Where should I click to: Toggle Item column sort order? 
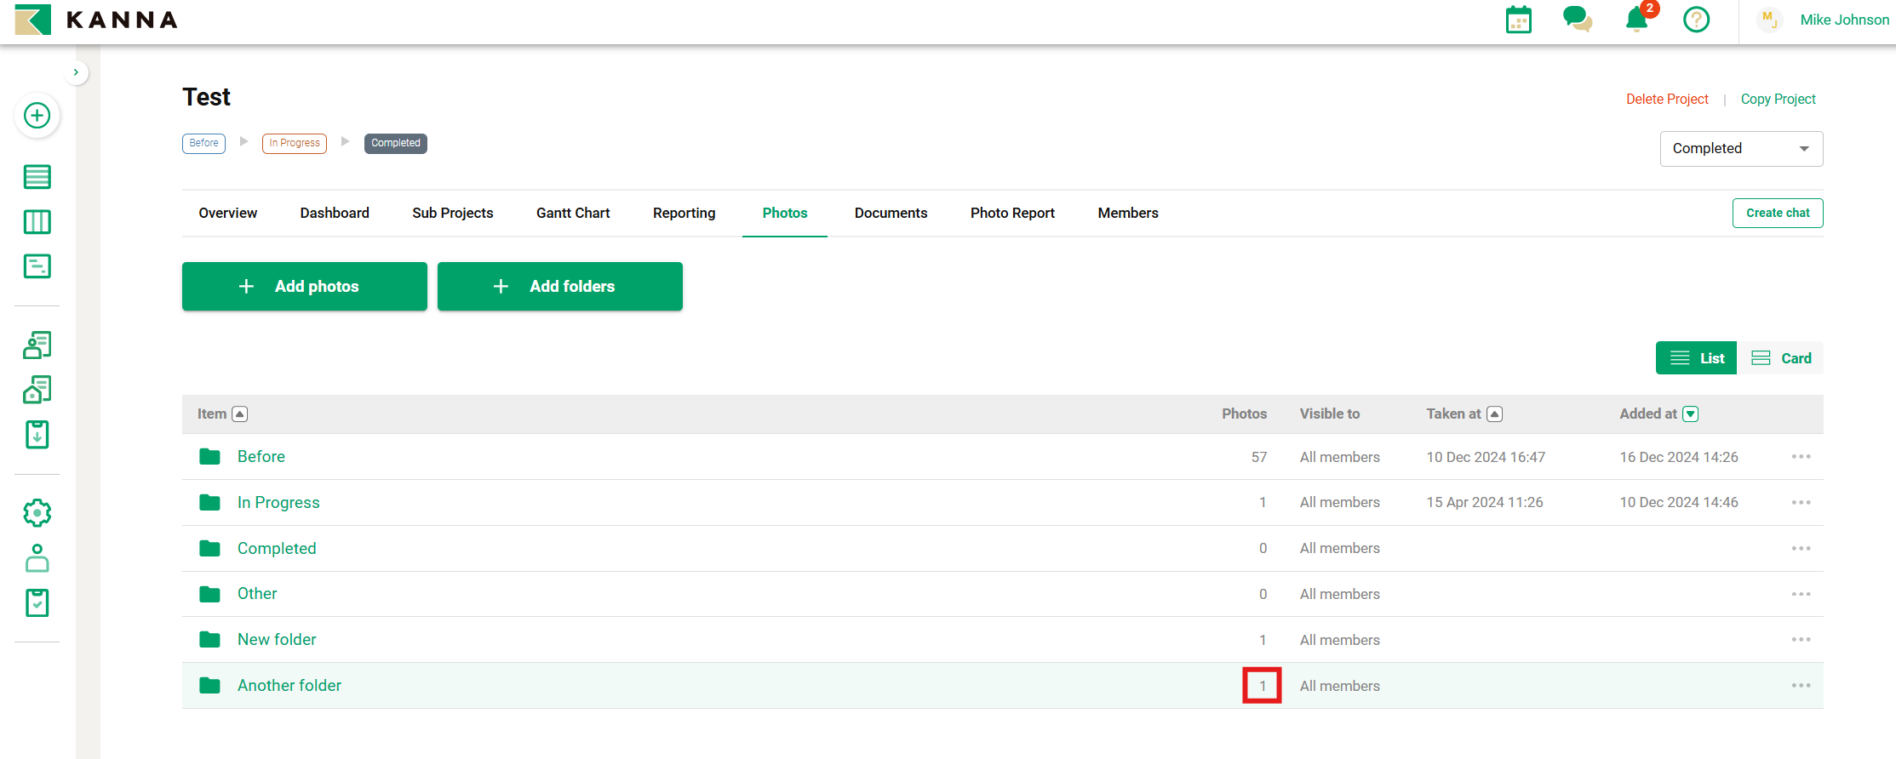point(240,414)
